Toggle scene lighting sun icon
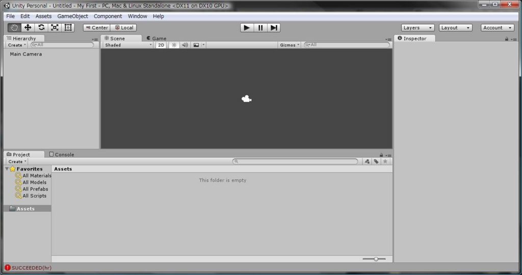The height and width of the screenshot is (275, 522). tap(174, 45)
